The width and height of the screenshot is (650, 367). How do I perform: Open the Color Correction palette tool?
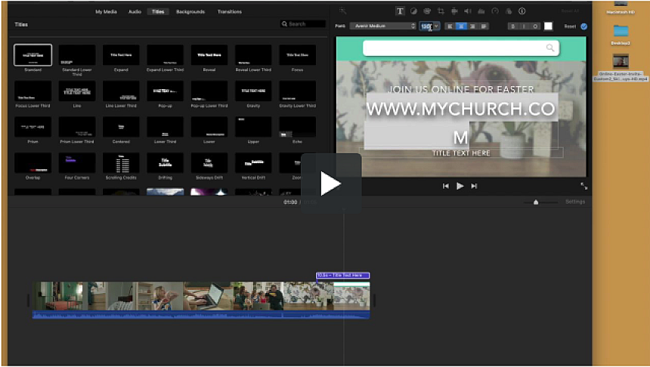426,11
